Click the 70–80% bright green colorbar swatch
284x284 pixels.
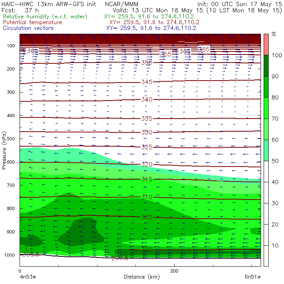266,108
